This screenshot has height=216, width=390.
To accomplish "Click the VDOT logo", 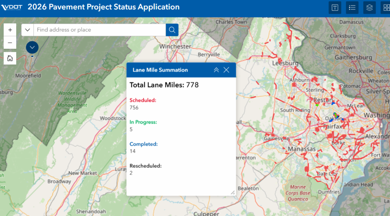I will (x=12, y=7).
